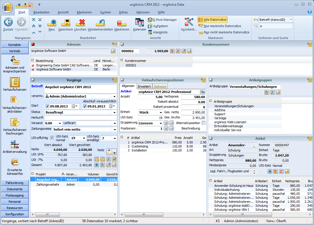Tick the Kundennummer list header checkbox
This screenshot has width=314, height=225.
122,60
